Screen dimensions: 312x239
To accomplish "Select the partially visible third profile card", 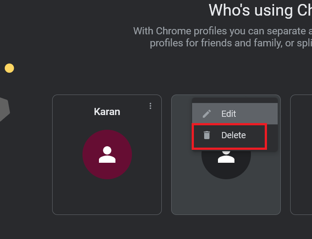I will [301, 154].
